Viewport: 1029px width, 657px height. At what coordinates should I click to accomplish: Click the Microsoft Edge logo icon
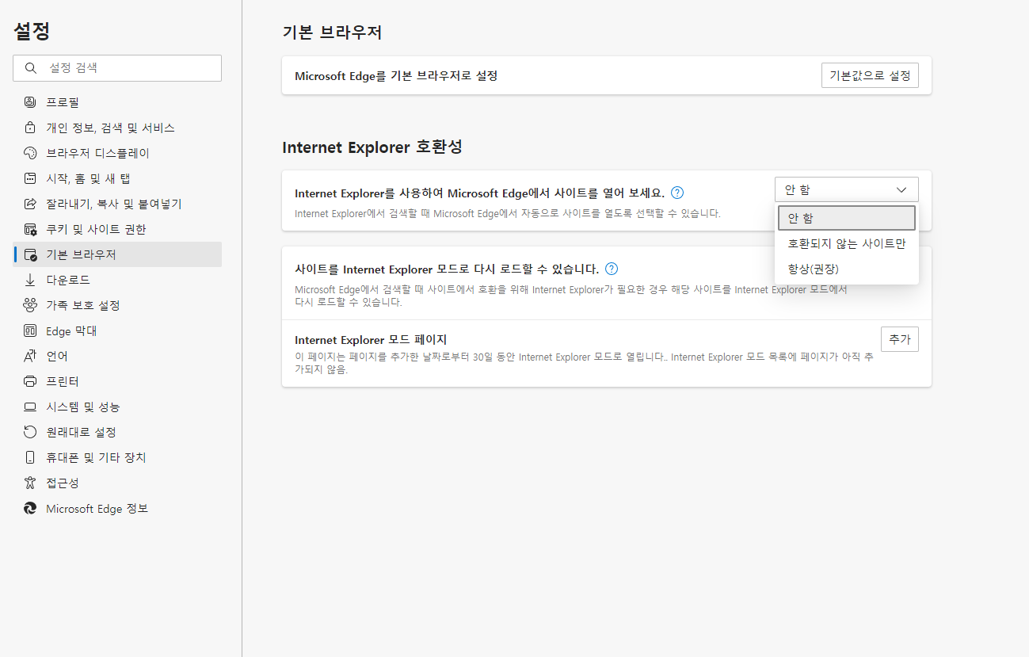(30, 508)
